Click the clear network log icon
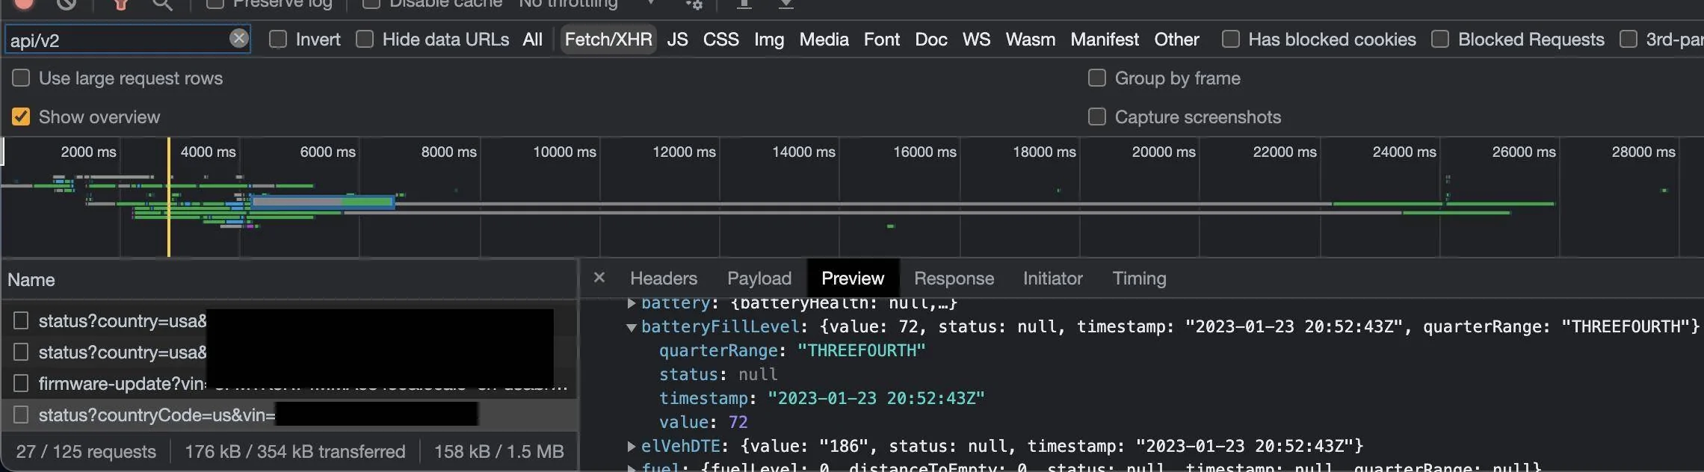 click(x=67, y=4)
